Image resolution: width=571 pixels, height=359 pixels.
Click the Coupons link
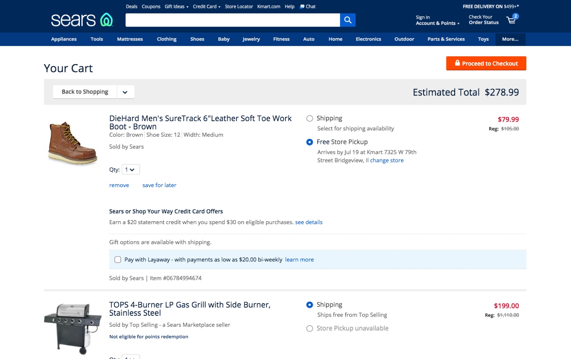click(x=151, y=7)
